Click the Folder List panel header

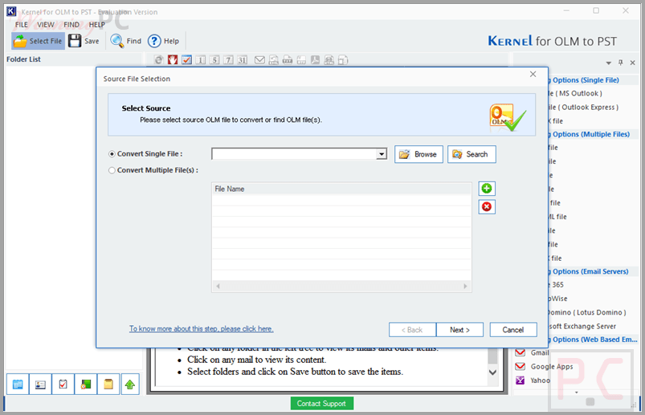pyautogui.click(x=73, y=59)
